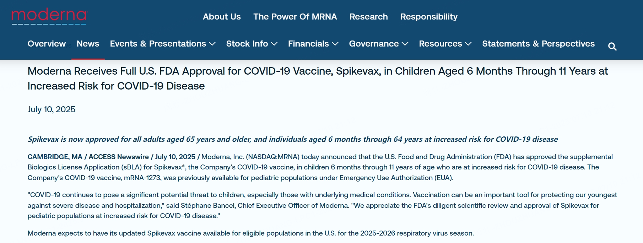Viewport: 643px width, 243px height.
Task: Go to About Us
Action: (222, 17)
